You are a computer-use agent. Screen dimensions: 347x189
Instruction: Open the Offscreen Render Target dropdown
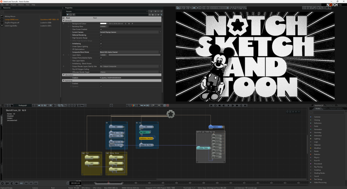130,72
